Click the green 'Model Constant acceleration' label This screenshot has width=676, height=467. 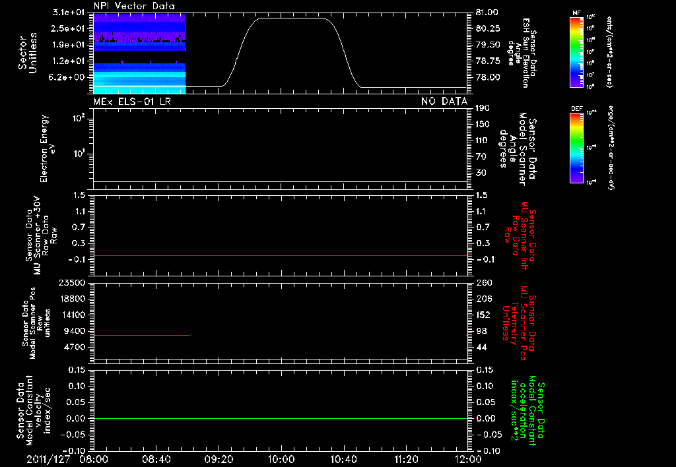527,412
